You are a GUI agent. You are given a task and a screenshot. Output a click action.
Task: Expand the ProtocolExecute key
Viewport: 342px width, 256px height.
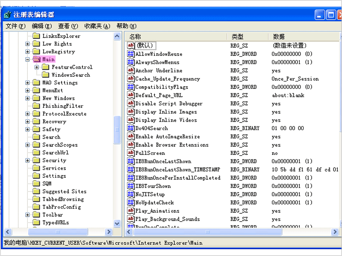[27, 113]
